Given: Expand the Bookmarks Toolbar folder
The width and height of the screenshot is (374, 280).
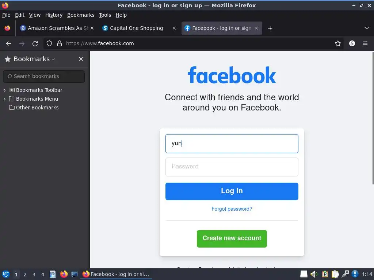Looking at the screenshot, I should 4,90.
